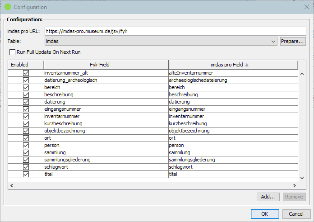
Task: Confirm the dialog with OK
Action: click(x=265, y=214)
